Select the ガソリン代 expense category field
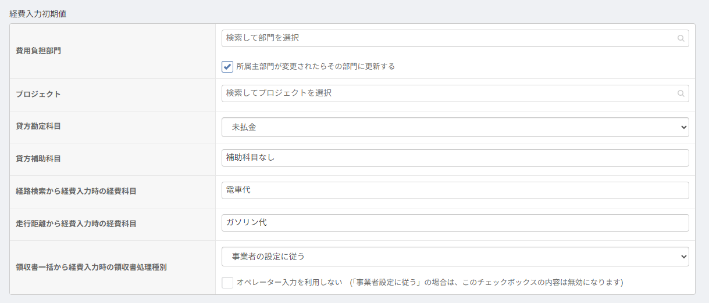Image resolution: width=709 pixels, height=303 pixels. (x=455, y=223)
